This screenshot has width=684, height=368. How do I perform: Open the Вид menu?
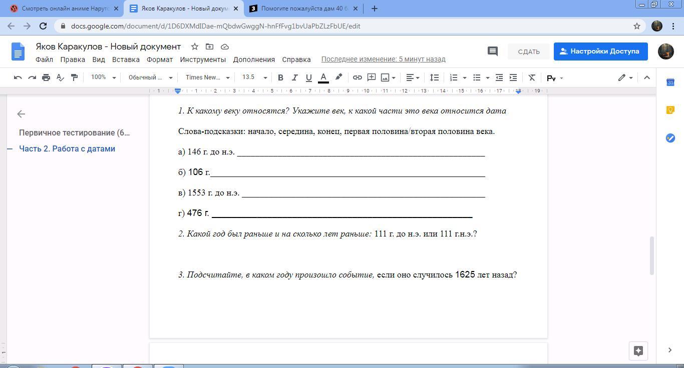coord(99,59)
